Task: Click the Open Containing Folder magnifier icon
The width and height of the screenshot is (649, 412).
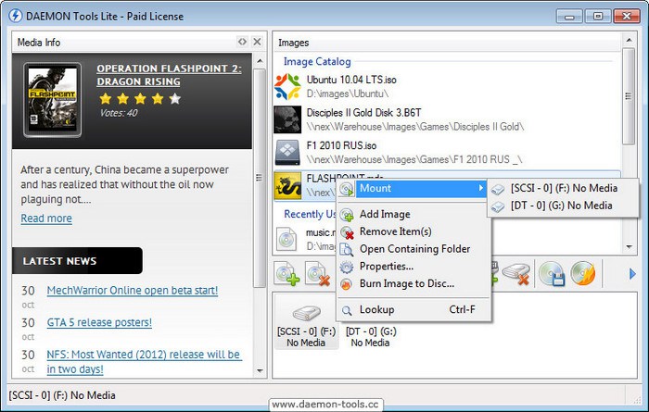Action: click(x=346, y=249)
